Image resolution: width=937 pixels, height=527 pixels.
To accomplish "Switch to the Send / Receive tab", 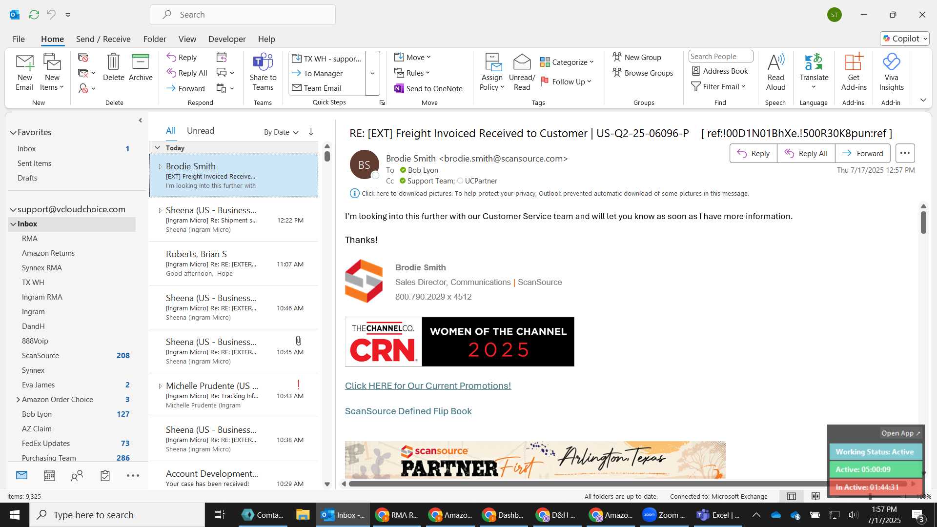I will (x=103, y=39).
